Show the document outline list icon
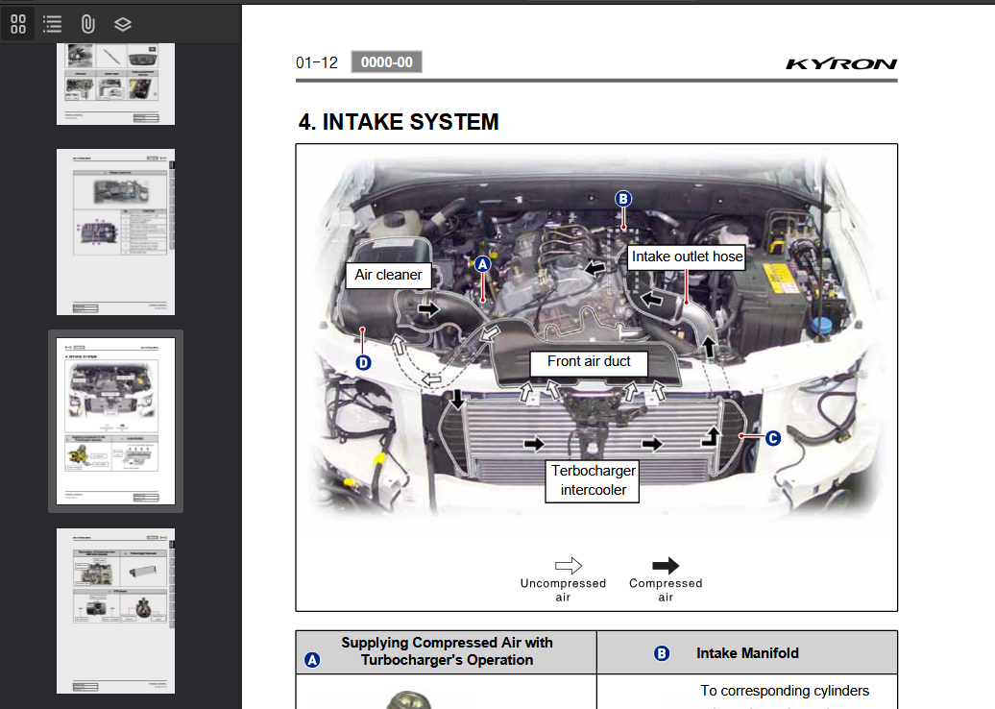 coord(52,24)
